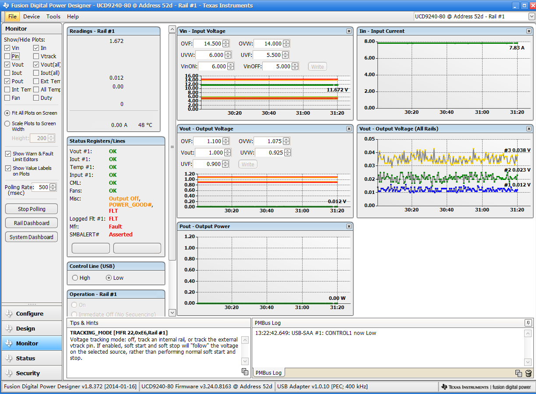Open the device rail selection dropdown
The image size is (536, 394).
click(532, 17)
